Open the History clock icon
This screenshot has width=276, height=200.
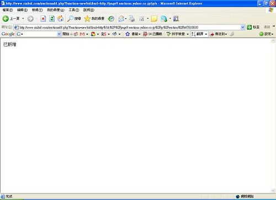pos(111,19)
